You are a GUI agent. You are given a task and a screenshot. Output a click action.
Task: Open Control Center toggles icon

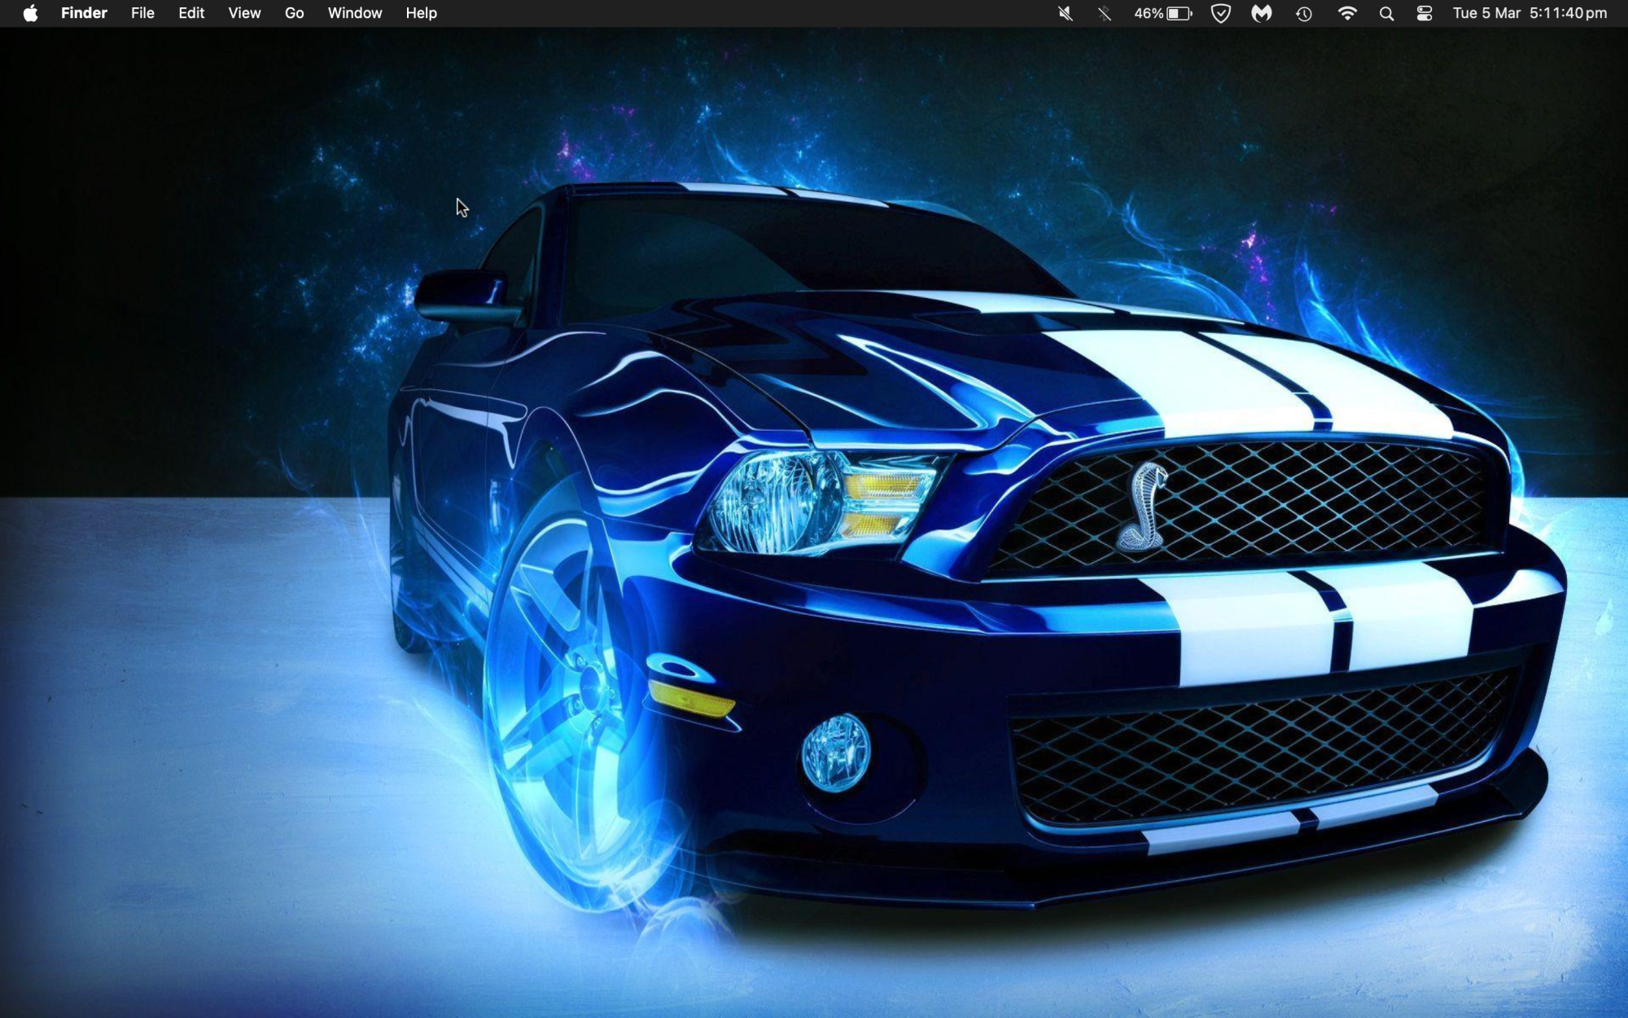[x=1424, y=13]
